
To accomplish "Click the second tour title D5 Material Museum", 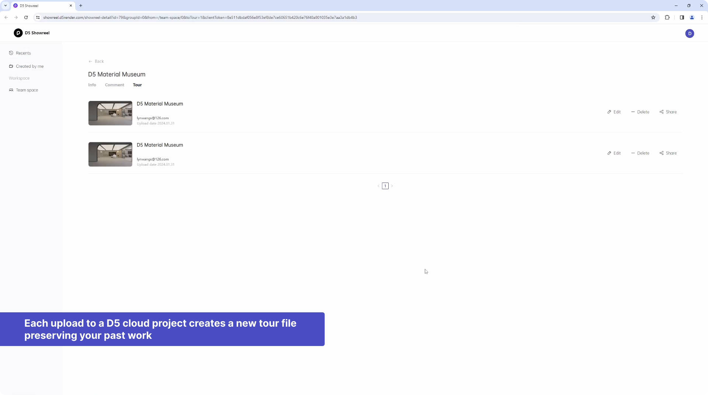I will coord(160,145).
